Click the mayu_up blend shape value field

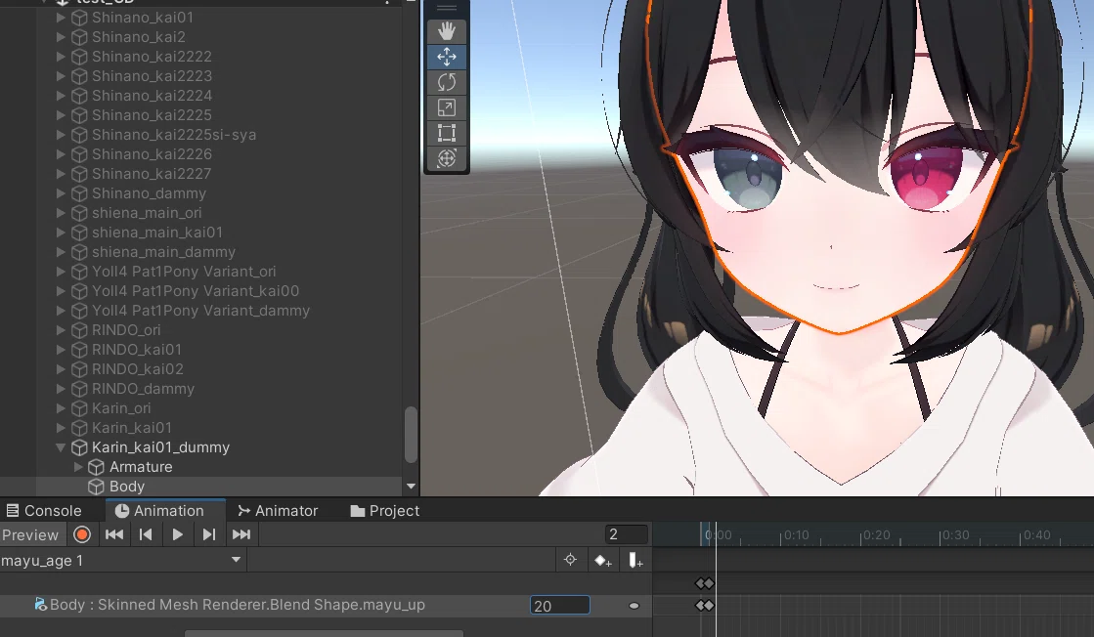tap(559, 606)
